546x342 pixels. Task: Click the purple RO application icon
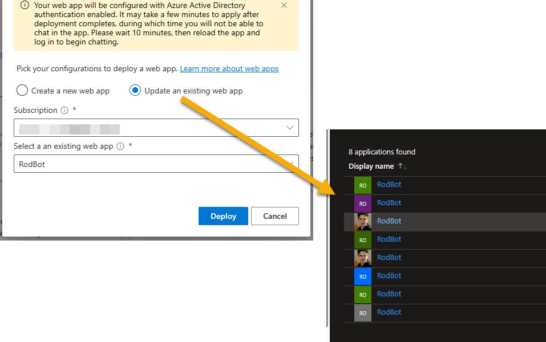[x=363, y=203]
